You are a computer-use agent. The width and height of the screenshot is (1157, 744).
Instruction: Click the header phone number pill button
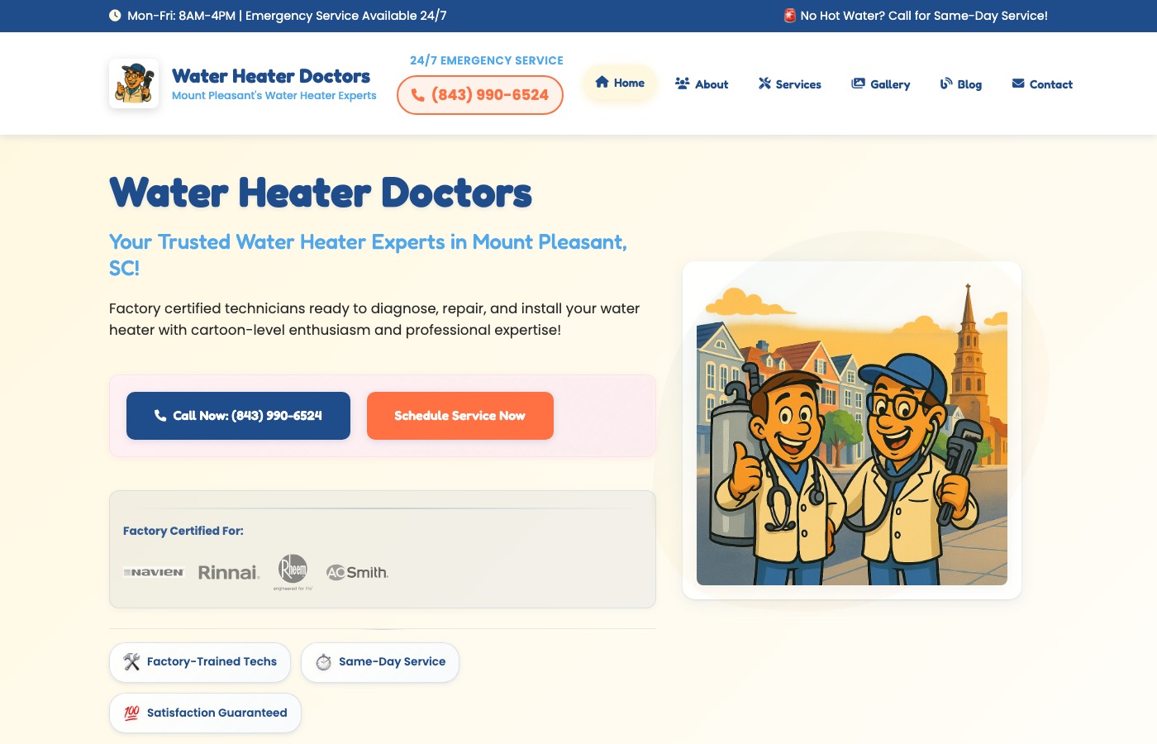(480, 95)
